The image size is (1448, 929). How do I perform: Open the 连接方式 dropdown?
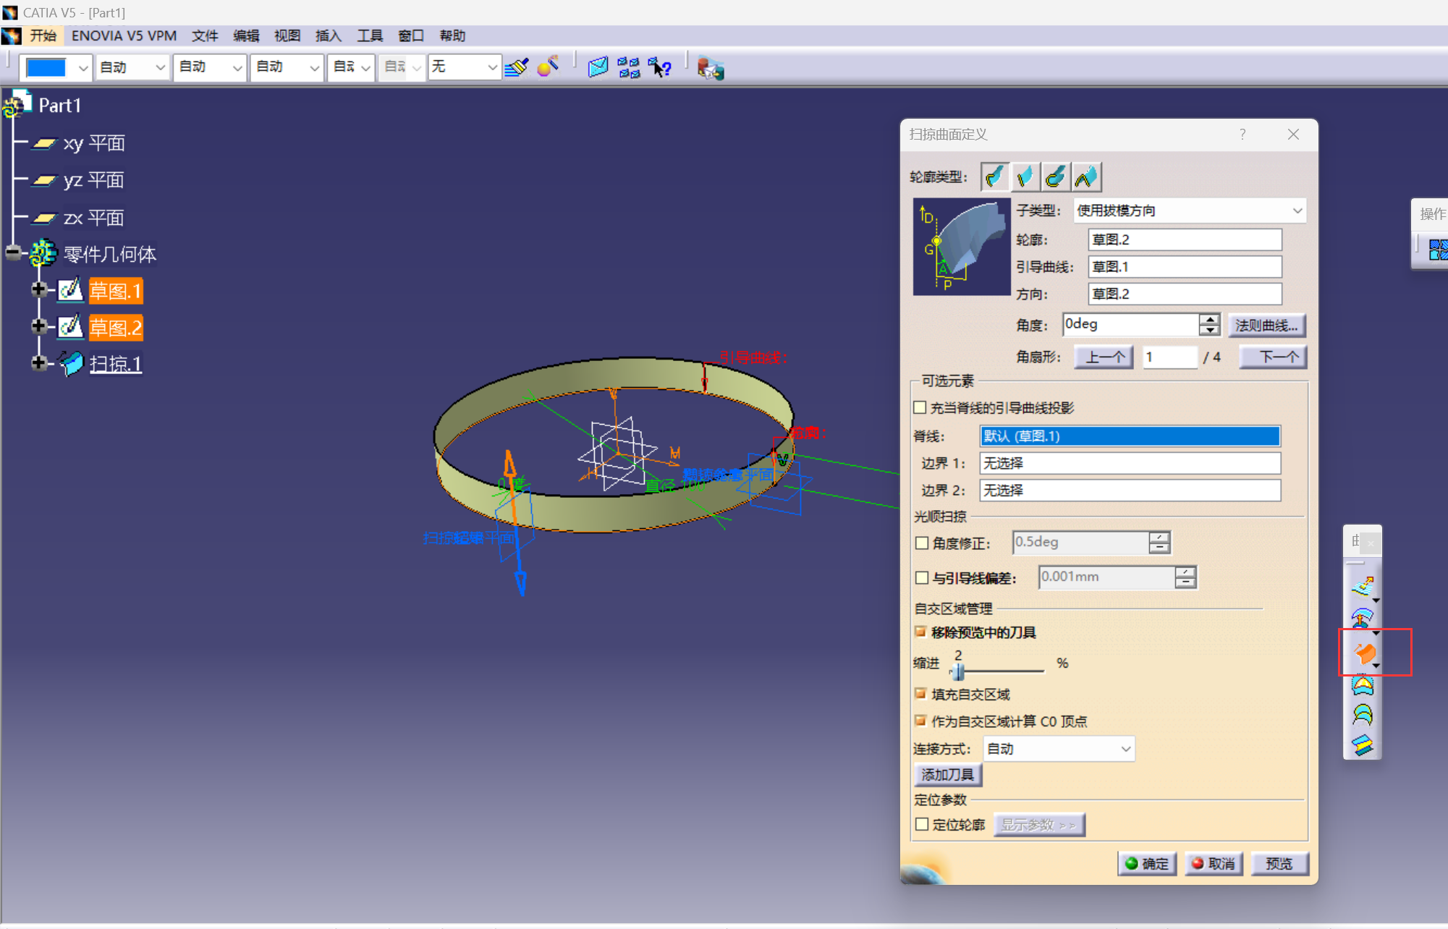1125,749
